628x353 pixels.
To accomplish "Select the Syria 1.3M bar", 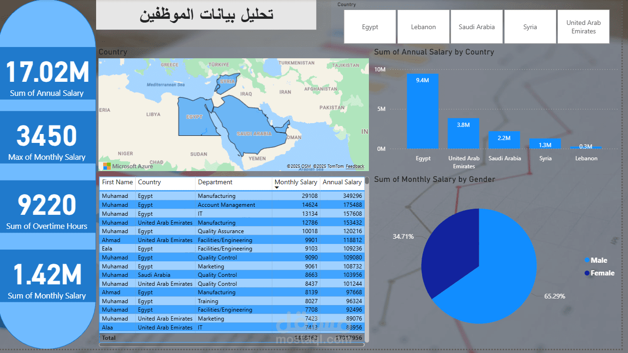I will pyautogui.click(x=545, y=144).
